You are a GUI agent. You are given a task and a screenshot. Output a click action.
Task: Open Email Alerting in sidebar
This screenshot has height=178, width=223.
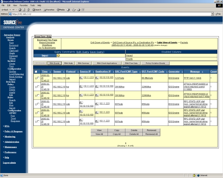16,76
